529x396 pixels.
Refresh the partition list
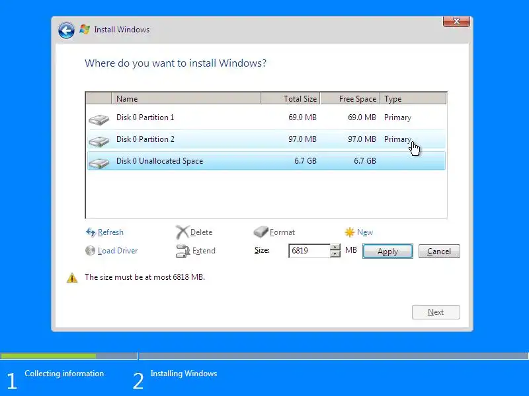coord(110,232)
